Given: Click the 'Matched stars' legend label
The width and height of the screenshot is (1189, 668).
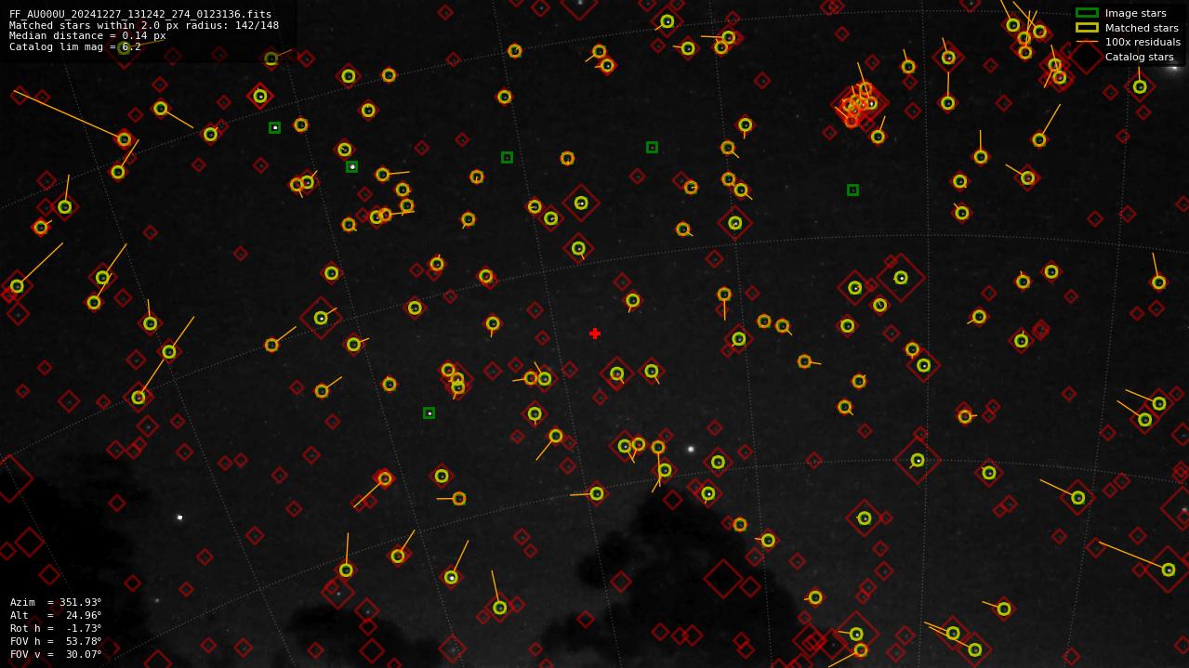Looking at the screenshot, I should 1142,28.
